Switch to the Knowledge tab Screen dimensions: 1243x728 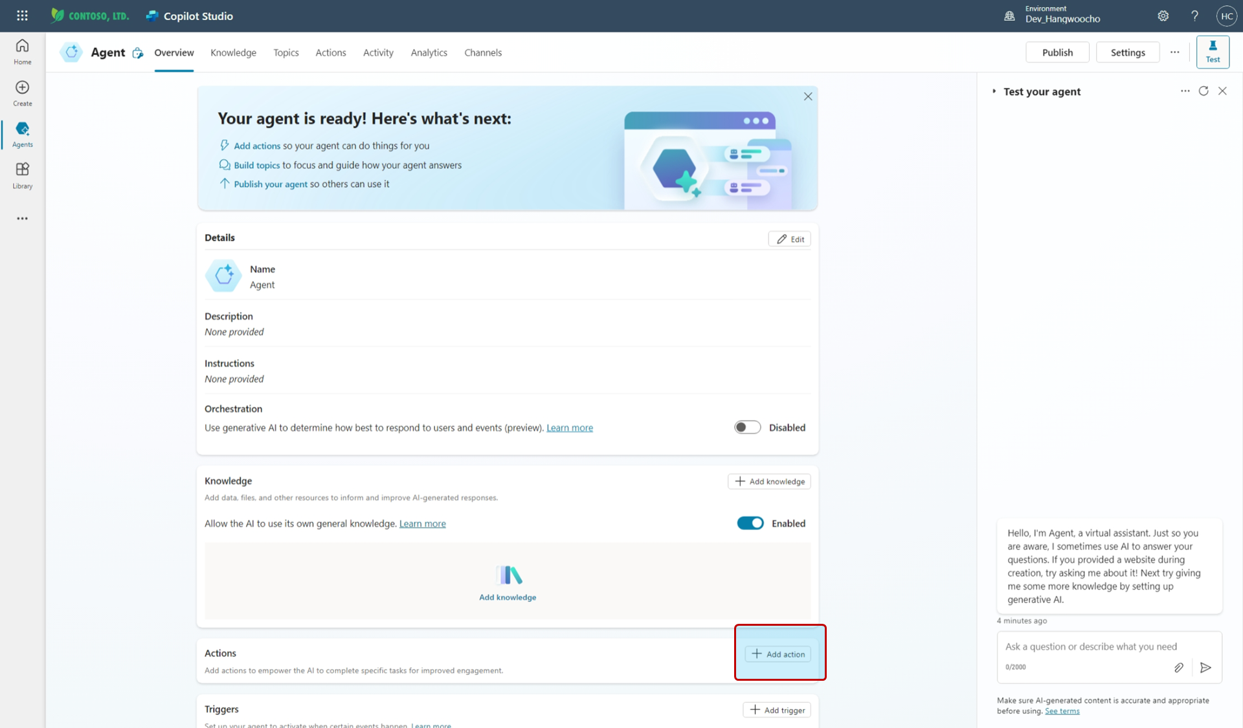(233, 52)
